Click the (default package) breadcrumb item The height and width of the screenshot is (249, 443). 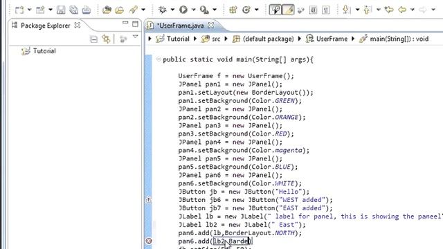pyautogui.click(x=268, y=39)
